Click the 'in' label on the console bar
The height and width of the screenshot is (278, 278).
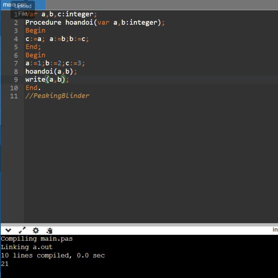pos(275,230)
